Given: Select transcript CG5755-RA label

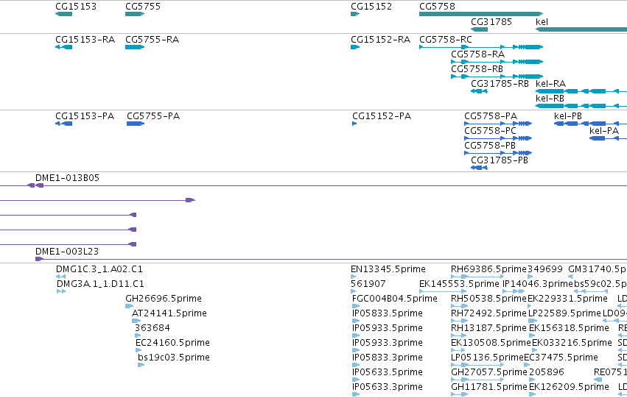Looking at the screenshot, I should tap(152, 40).
